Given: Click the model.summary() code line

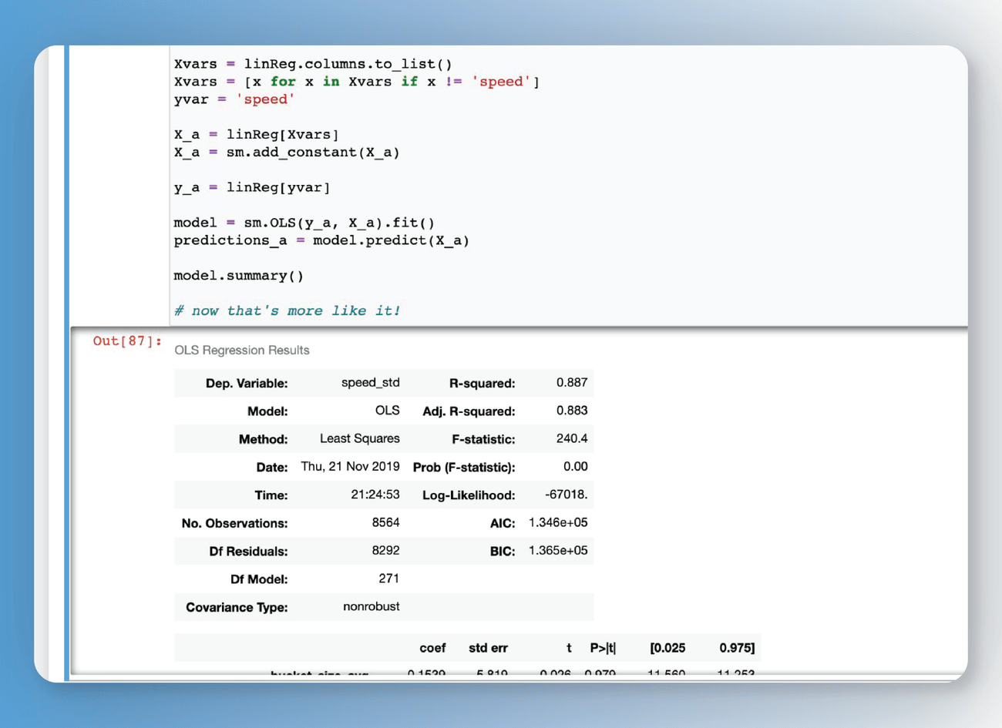Looking at the screenshot, I should click(x=239, y=276).
